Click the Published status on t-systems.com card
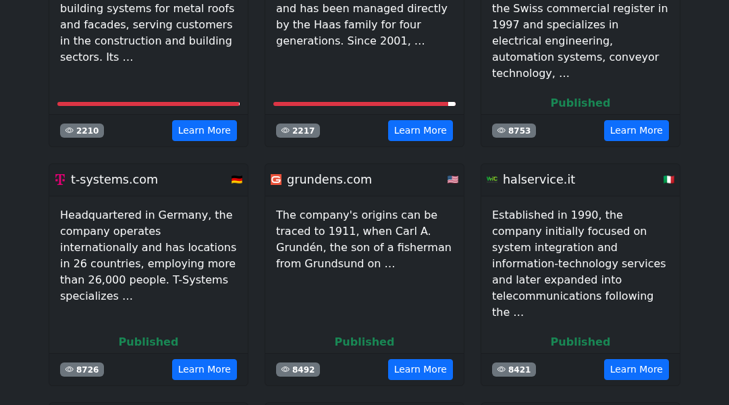 (148, 342)
